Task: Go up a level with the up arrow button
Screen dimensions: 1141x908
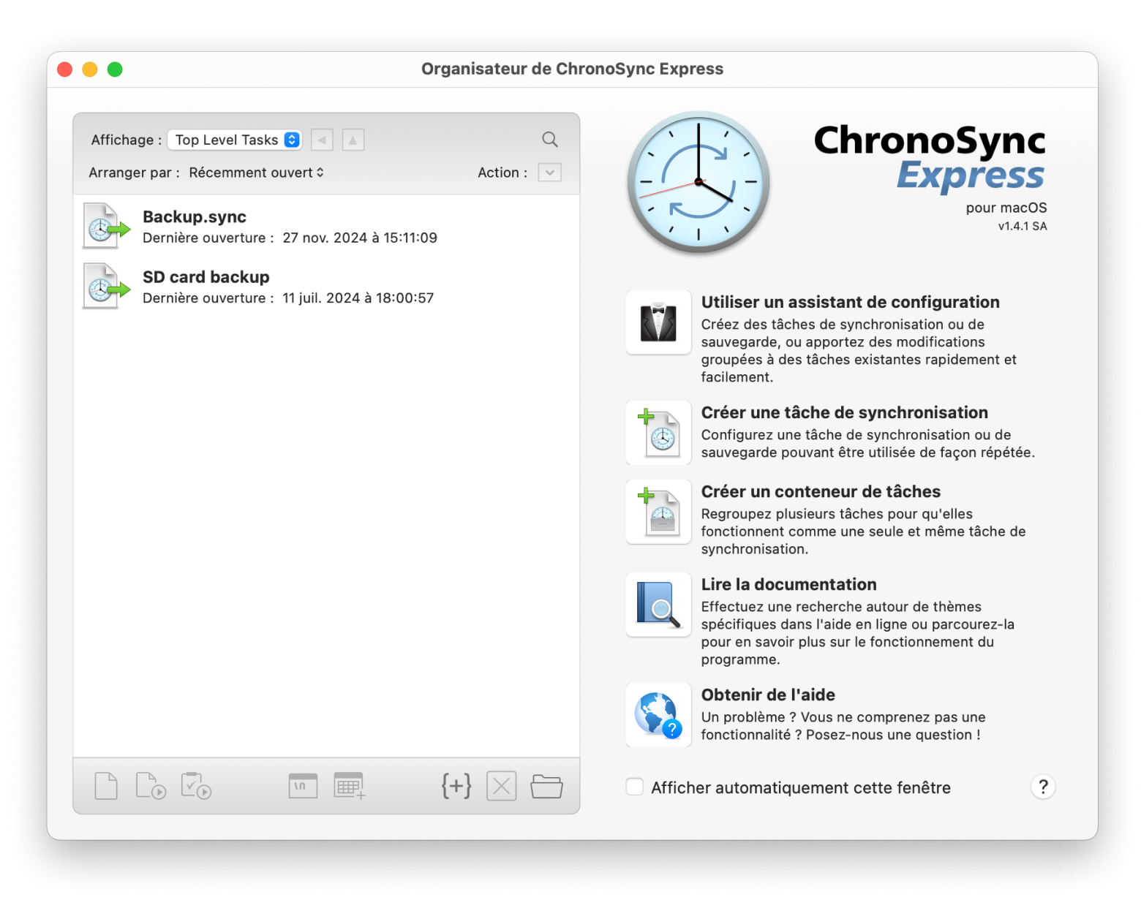Action: (x=353, y=140)
